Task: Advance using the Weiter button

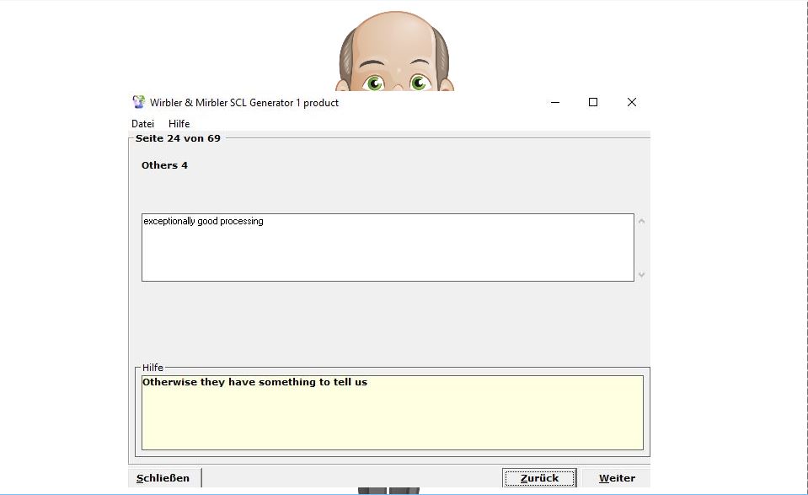Action: [617, 478]
